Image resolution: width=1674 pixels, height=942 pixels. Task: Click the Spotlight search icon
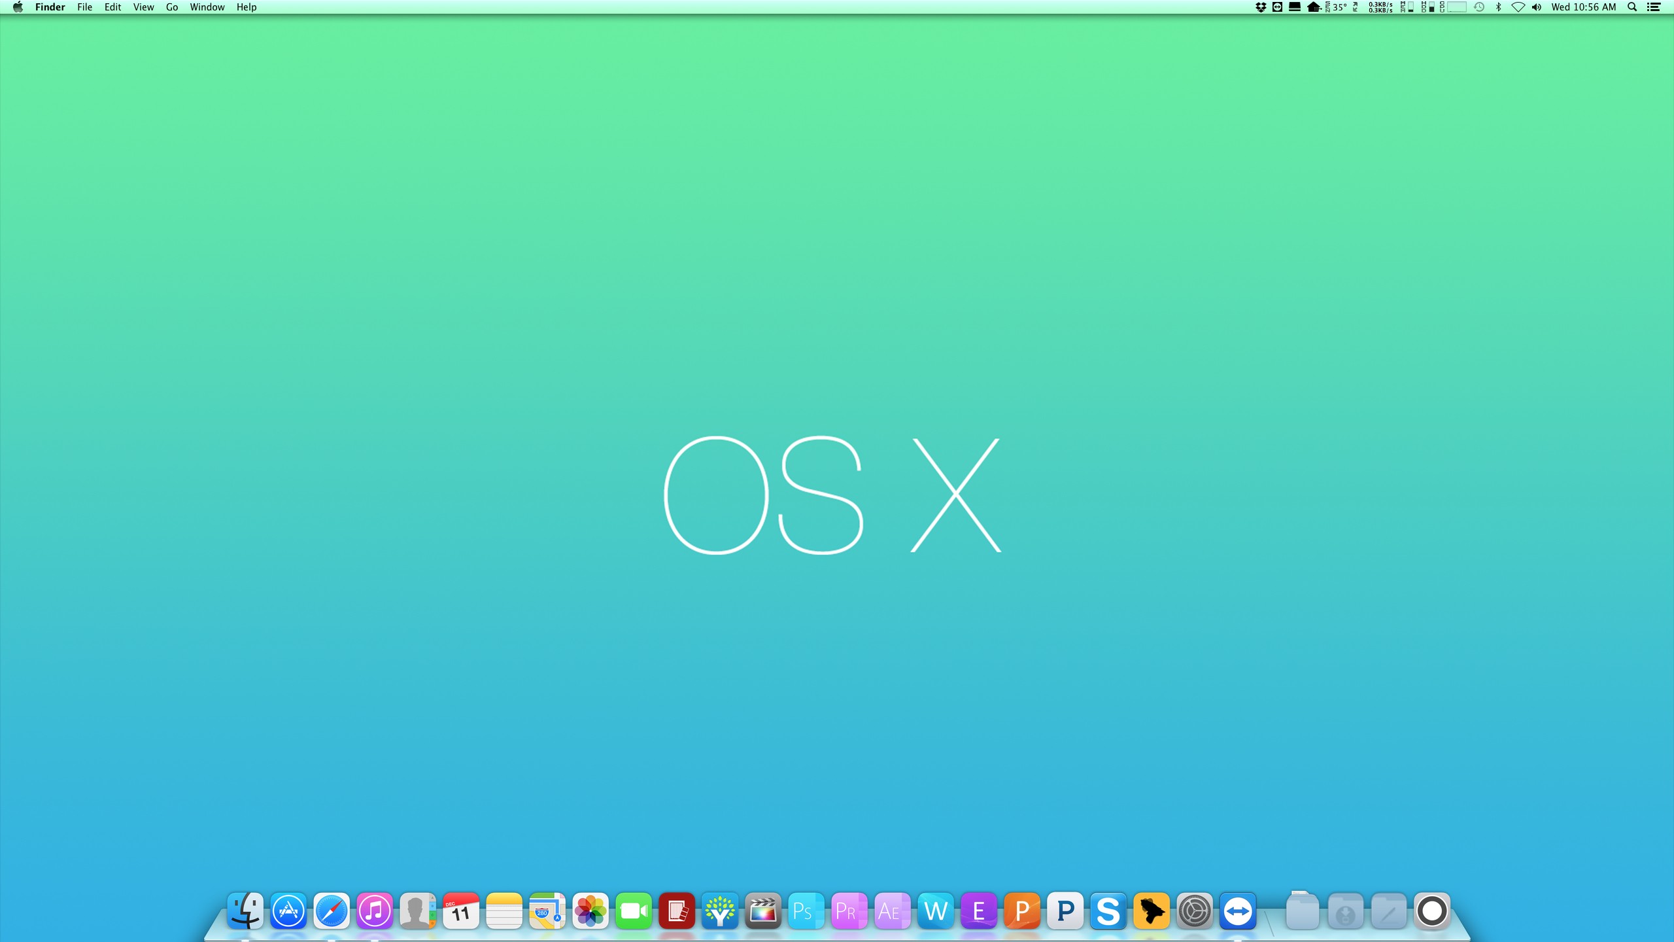tap(1632, 7)
